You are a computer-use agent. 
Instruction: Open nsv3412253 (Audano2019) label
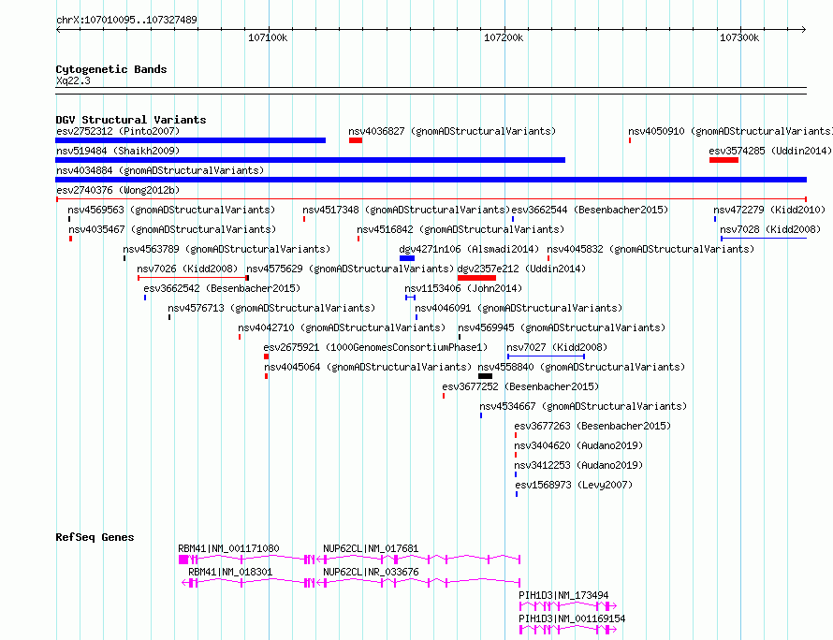[578, 465]
